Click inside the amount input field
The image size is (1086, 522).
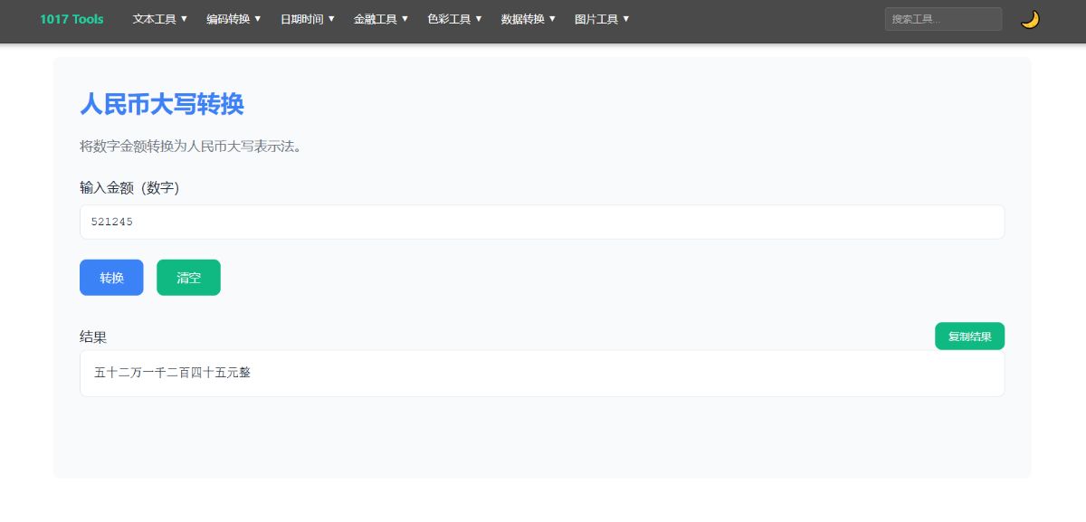(541, 222)
